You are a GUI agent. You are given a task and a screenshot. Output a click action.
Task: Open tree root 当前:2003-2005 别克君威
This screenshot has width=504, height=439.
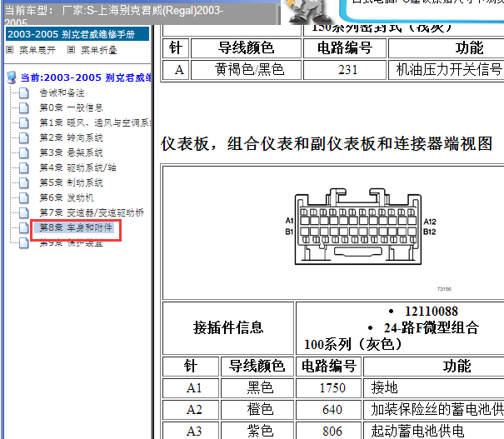tap(86, 77)
